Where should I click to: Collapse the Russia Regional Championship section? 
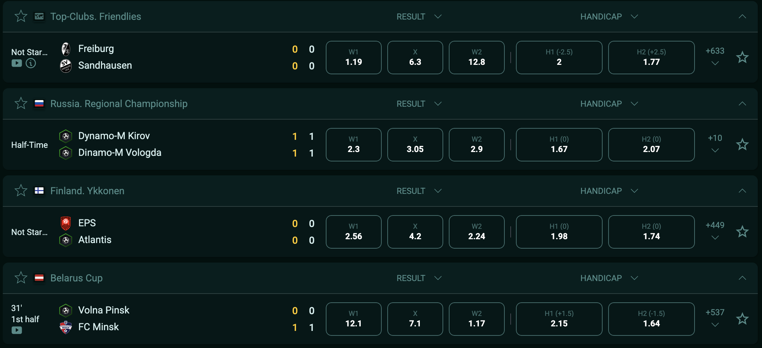click(x=742, y=104)
